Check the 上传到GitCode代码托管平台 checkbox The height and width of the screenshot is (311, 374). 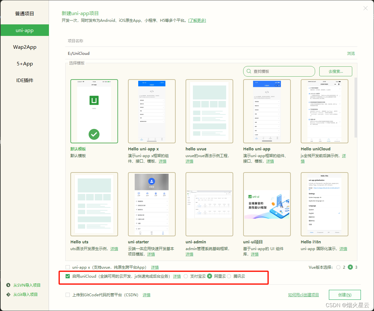pyautogui.click(x=68, y=295)
